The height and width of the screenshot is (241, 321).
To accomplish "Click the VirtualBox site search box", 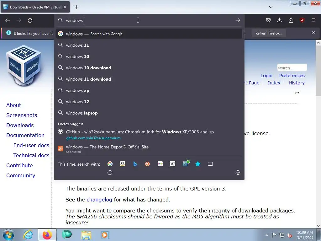I will tap(292, 68).
